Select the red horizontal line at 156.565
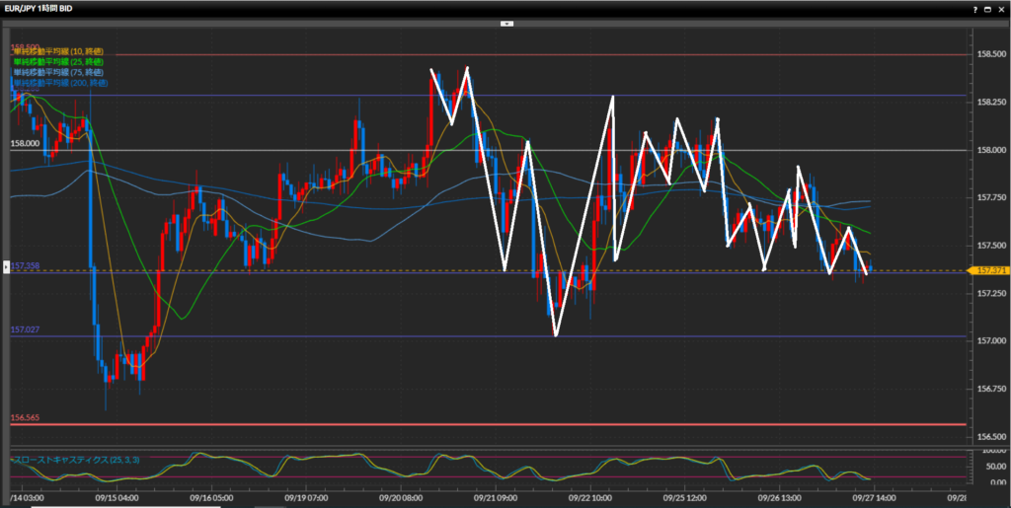 (x=494, y=424)
